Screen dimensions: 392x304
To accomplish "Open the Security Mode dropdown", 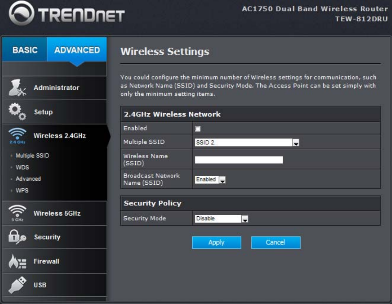I will (221, 219).
